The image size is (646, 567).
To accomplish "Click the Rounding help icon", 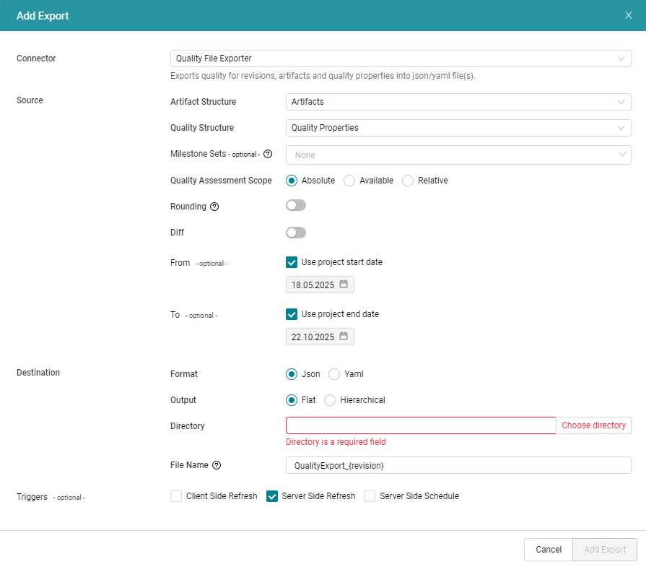I will tap(214, 206).
